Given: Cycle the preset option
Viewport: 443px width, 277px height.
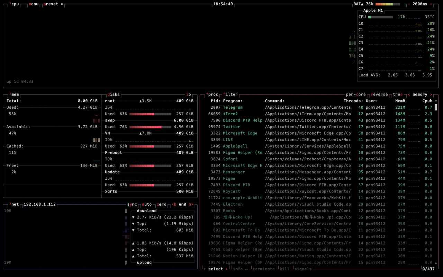Looking at the screenshot, I should point(53,4).
